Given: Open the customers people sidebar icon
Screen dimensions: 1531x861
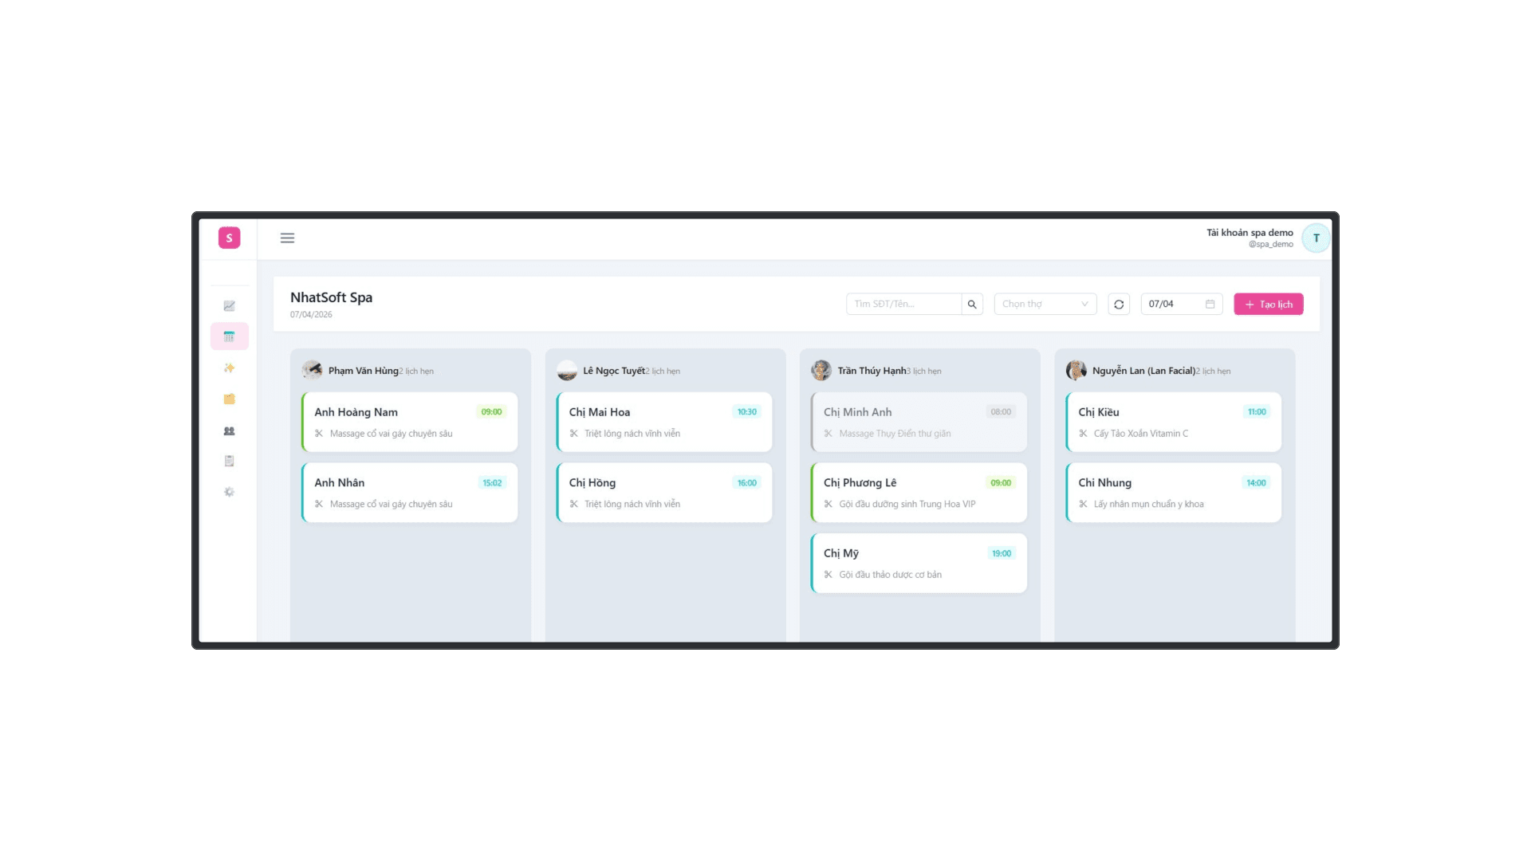Looking at the screenshot, I should (x=229, y=431).
